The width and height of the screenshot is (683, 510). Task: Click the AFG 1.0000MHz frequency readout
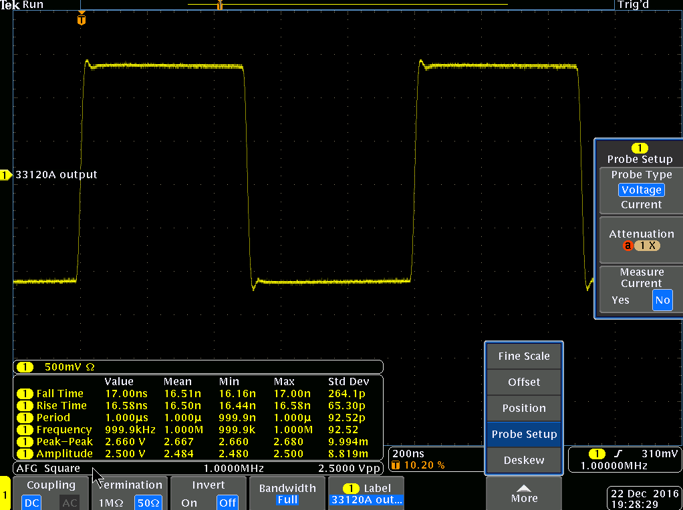(234, 468)
